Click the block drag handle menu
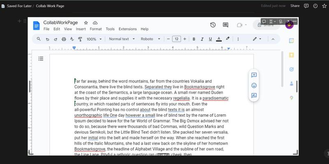Screen dimensions: 329x164 (25, 21)
